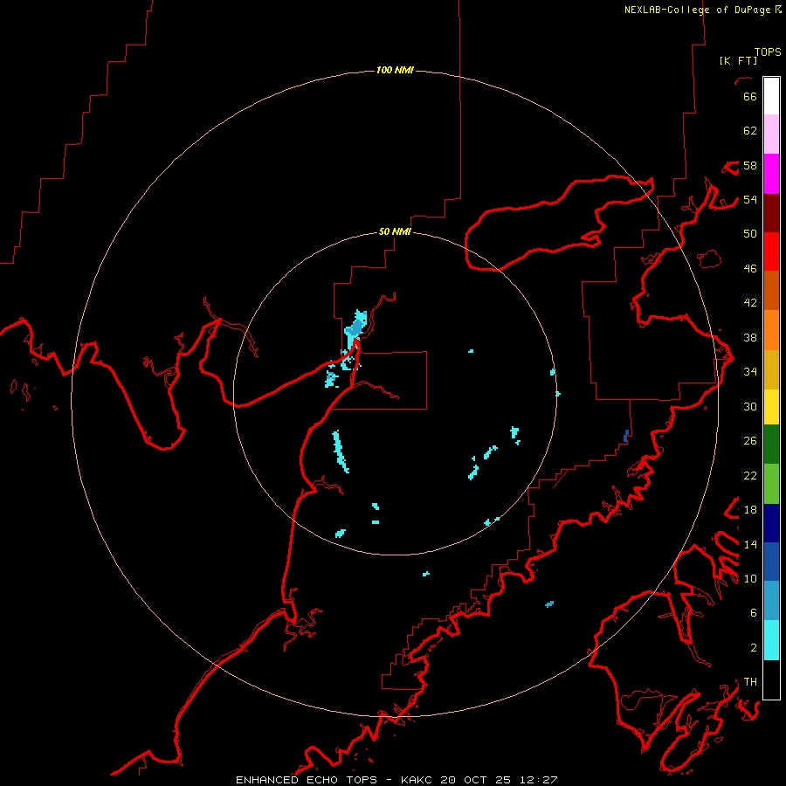The image size is (786, 786).
Task: Click the 62 value on the scale
Action: tap(750, 131)
